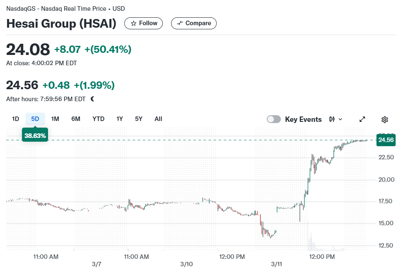Click the 24.56 current price marker
Screen dimensions: 401x273
coord(386,140)
